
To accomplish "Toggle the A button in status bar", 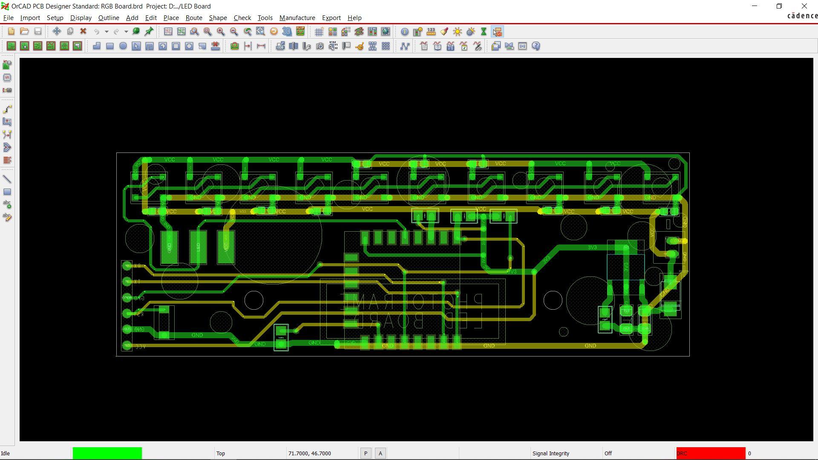I will coord(380,453).
